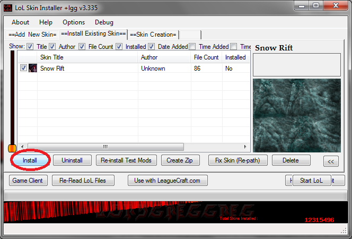Click the skin description text box
This screenshot has width=352, height=239.
(x=297, y=65)
